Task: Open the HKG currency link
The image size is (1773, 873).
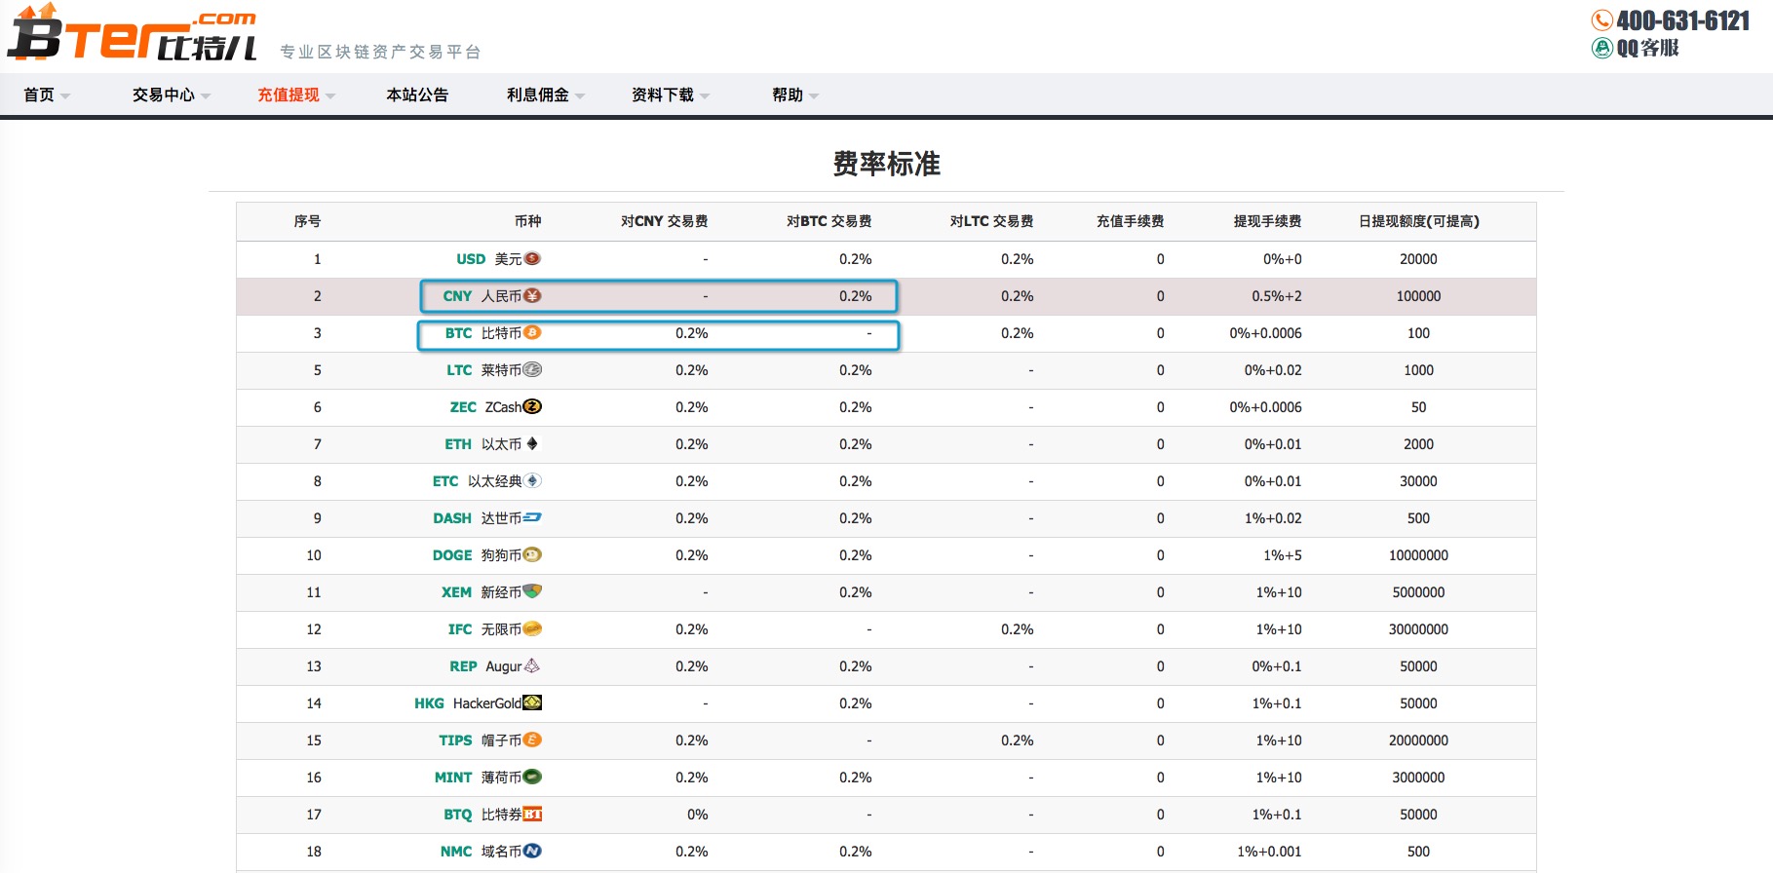Action: 429,703
